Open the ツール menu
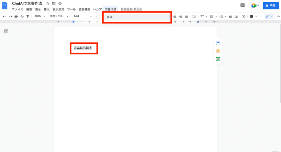The width and height of the screenshot is (281, 152). click(71, 9)
